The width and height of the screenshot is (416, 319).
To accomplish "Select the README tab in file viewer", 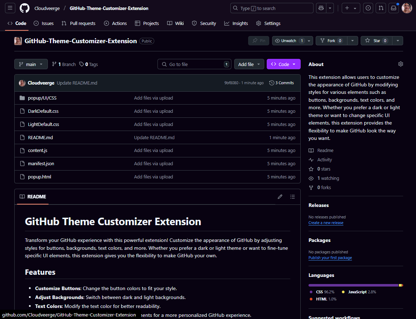I will [x=33, y=197].
